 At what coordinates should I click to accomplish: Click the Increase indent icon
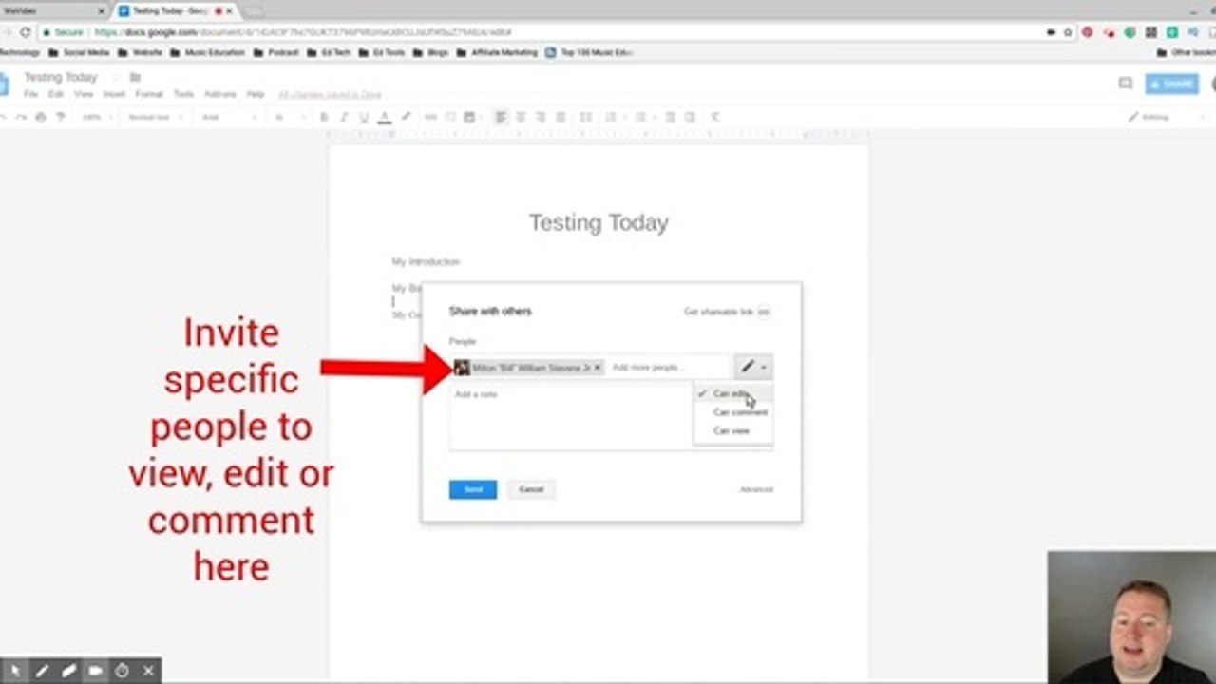[x=690, y=117]
